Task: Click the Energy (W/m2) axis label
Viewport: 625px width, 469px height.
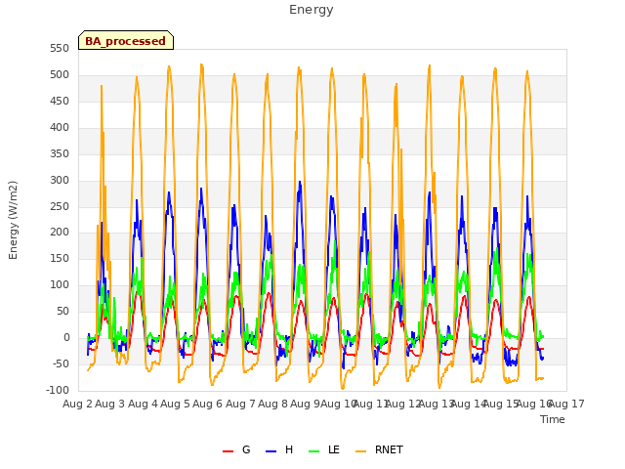Action: click(x=13, y=220)
